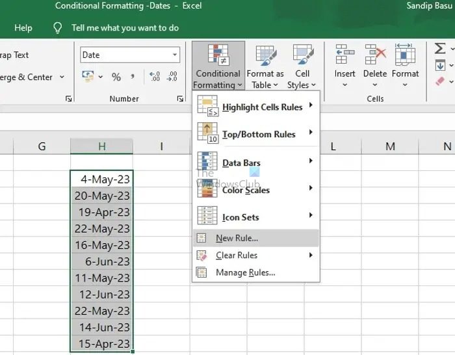Expand the Insert dropdown chevron
This screenshot has height=355, width=455.
[x=344, y=85]
